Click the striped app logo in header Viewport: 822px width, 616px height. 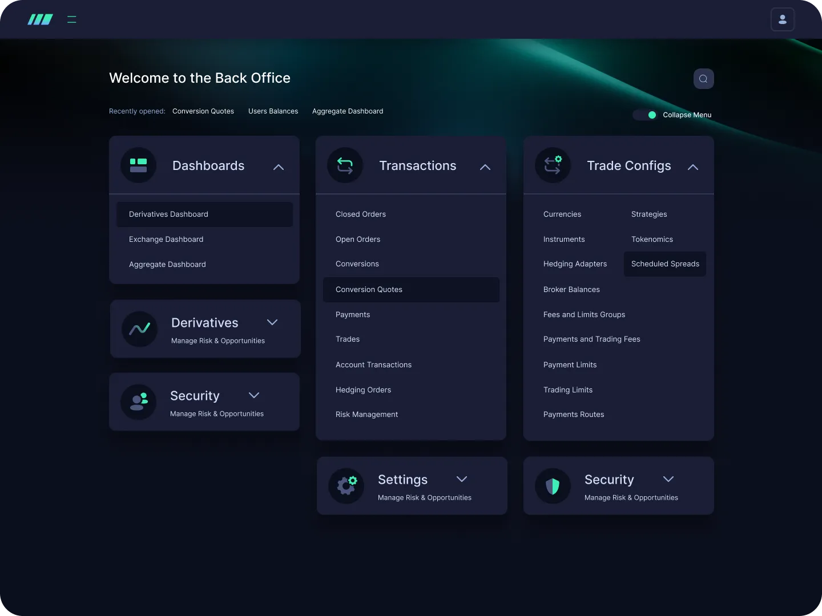[x=41, y=19]
